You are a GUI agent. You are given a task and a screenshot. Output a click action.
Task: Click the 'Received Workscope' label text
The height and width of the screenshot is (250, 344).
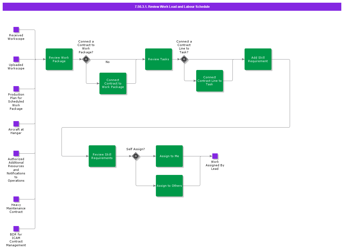point(16,37)
